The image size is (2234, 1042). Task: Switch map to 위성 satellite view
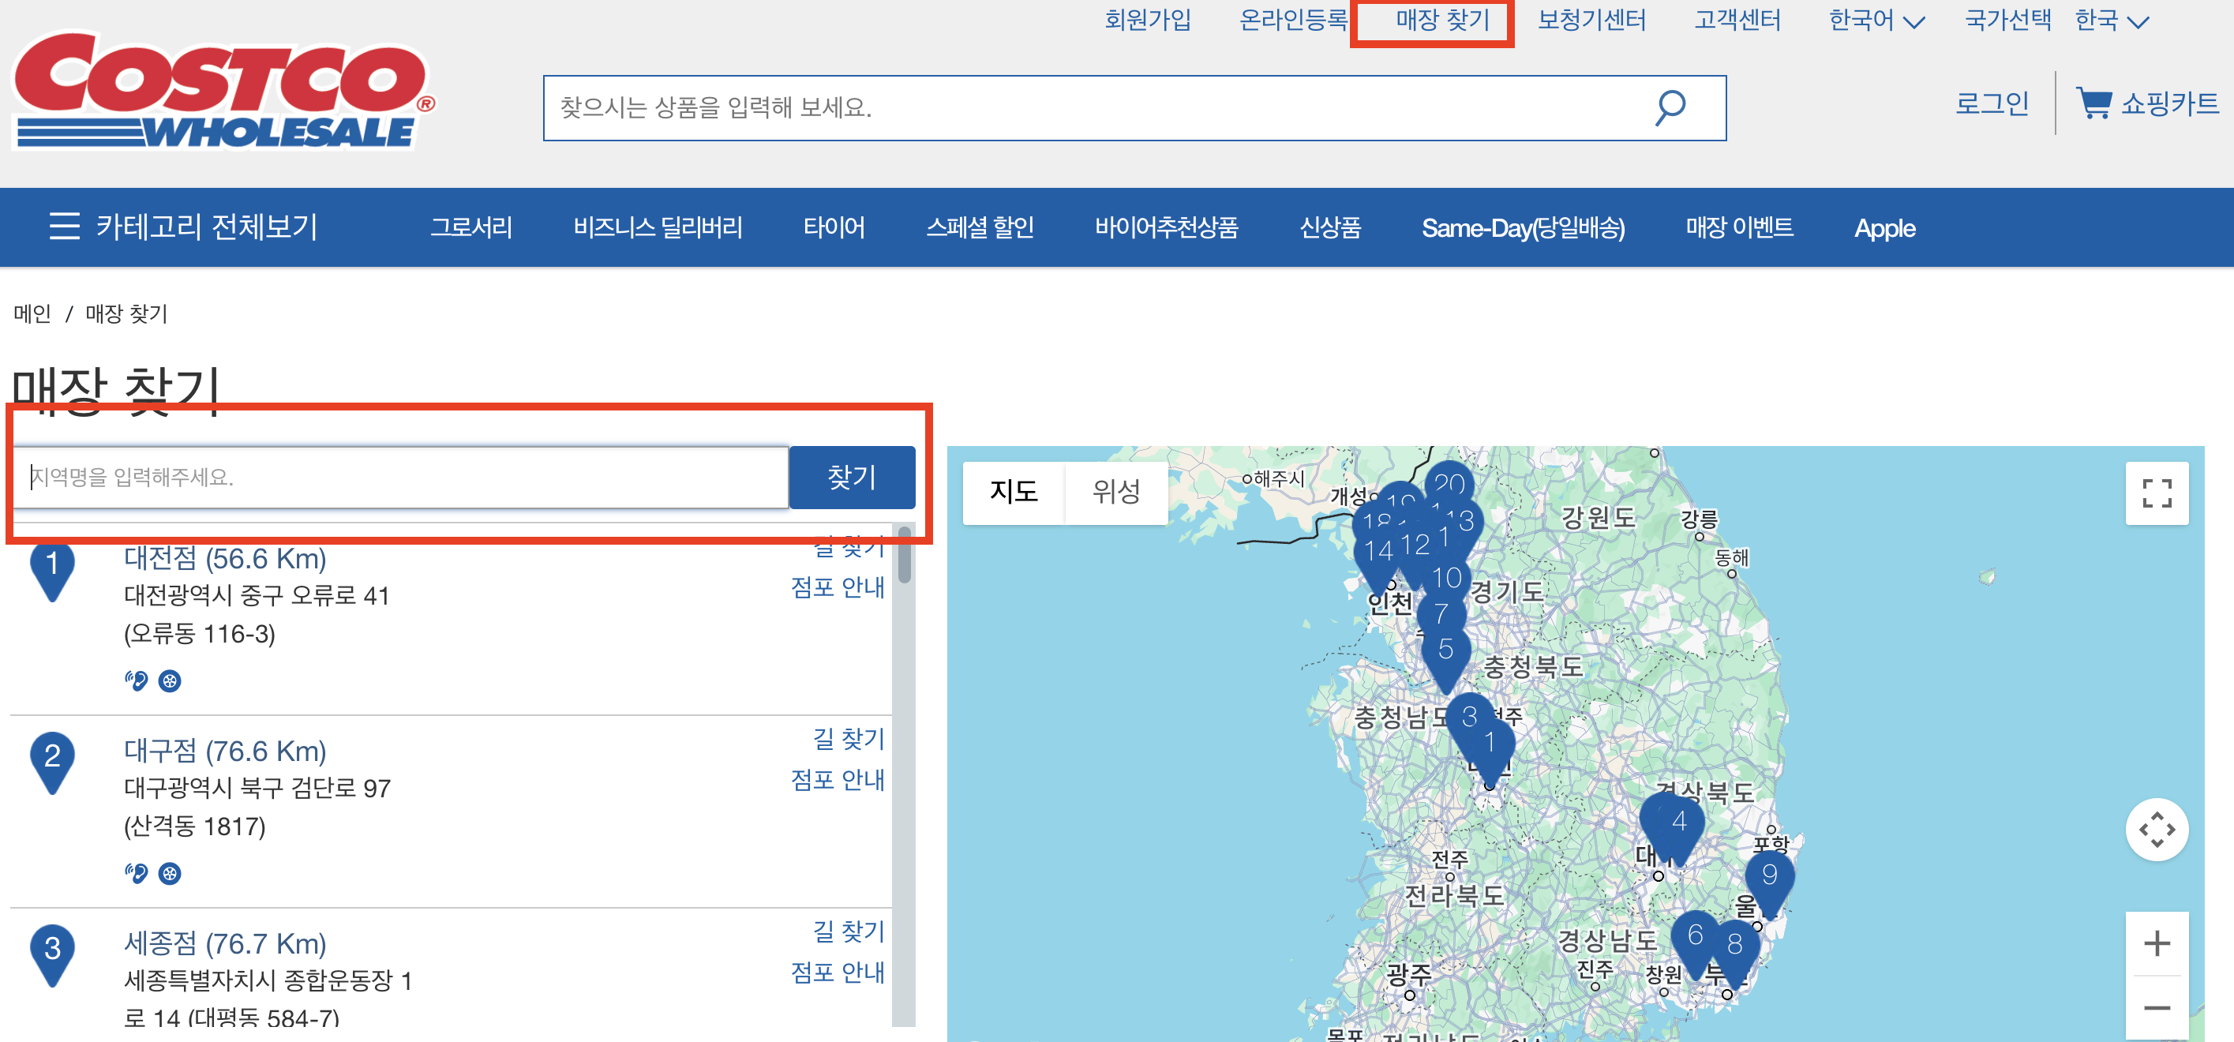(x=1115, y=492)
